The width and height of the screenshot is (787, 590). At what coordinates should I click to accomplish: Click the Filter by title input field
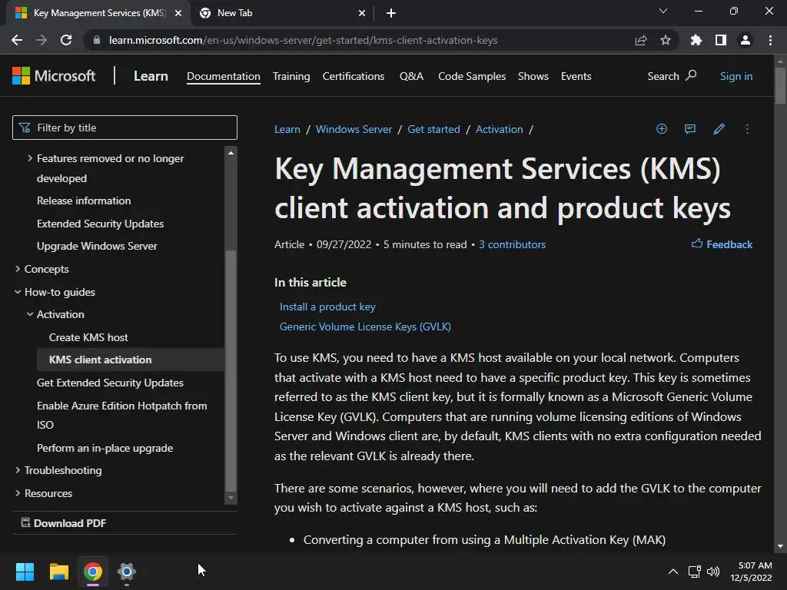(131, 128)
